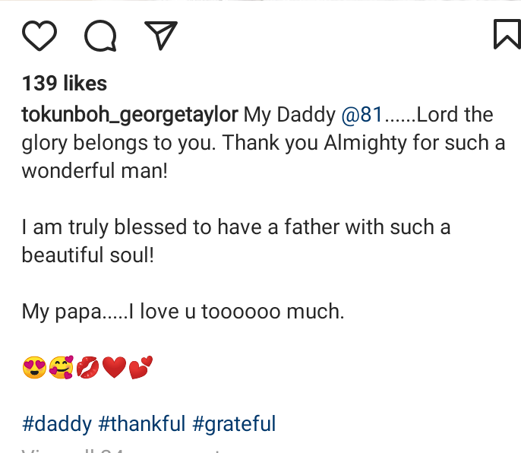Click the 'wonderful man!' caption text
Viewport: 521px width, 453px height.
point(94,171)
